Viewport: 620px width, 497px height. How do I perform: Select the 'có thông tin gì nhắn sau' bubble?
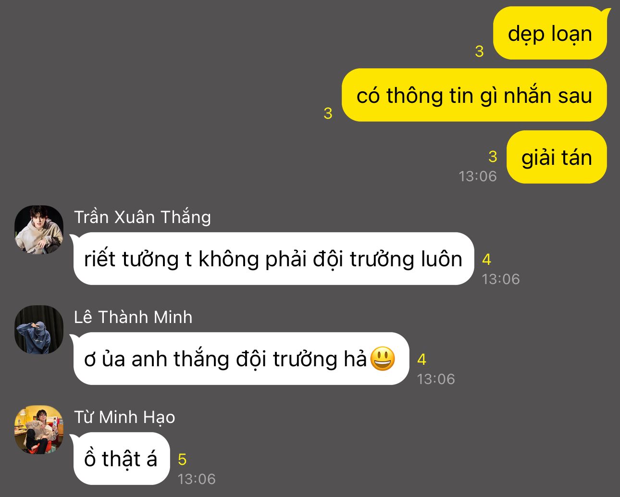tap(474, 95)
